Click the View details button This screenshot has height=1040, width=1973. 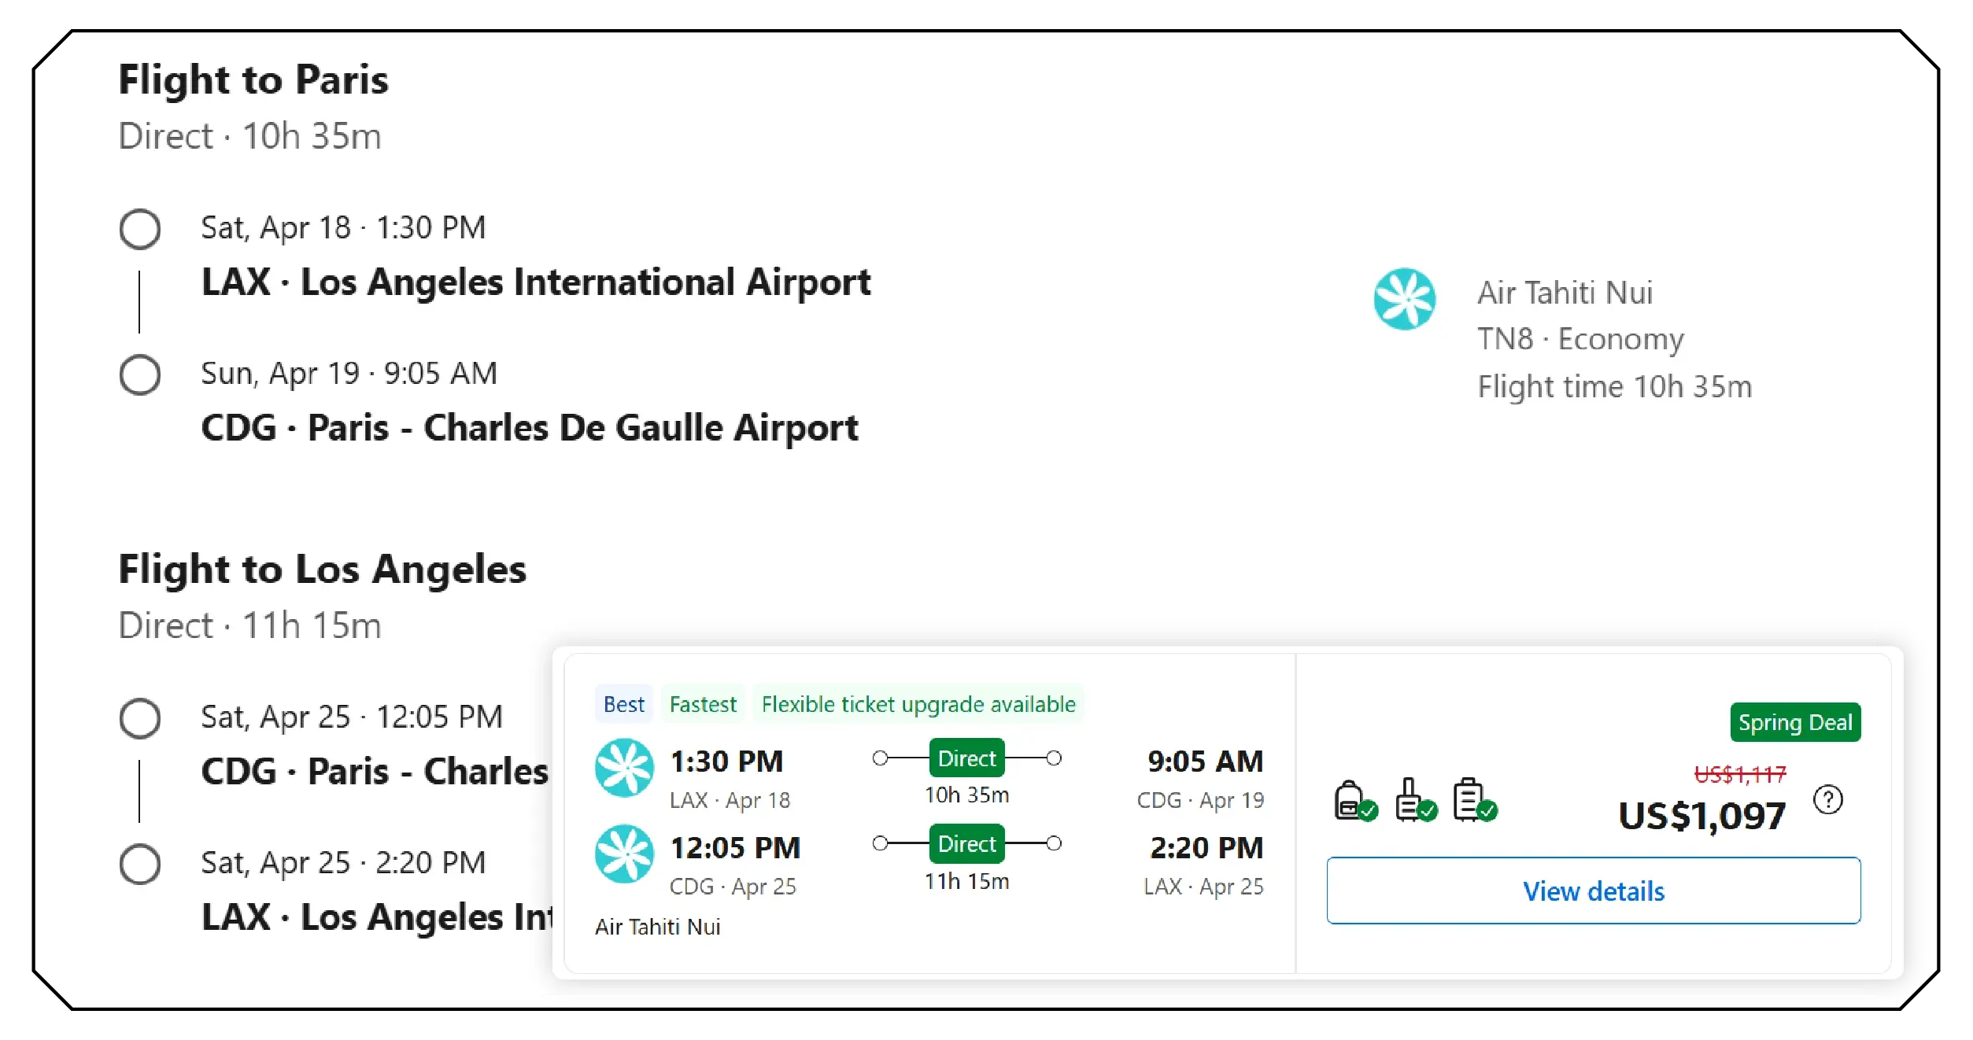pos(1593,891)
